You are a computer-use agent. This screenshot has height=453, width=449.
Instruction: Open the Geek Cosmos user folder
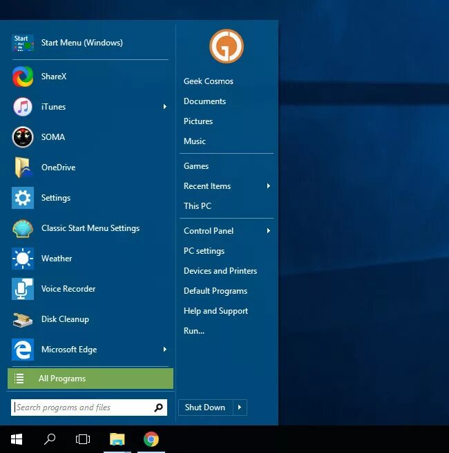click(209, 81)
